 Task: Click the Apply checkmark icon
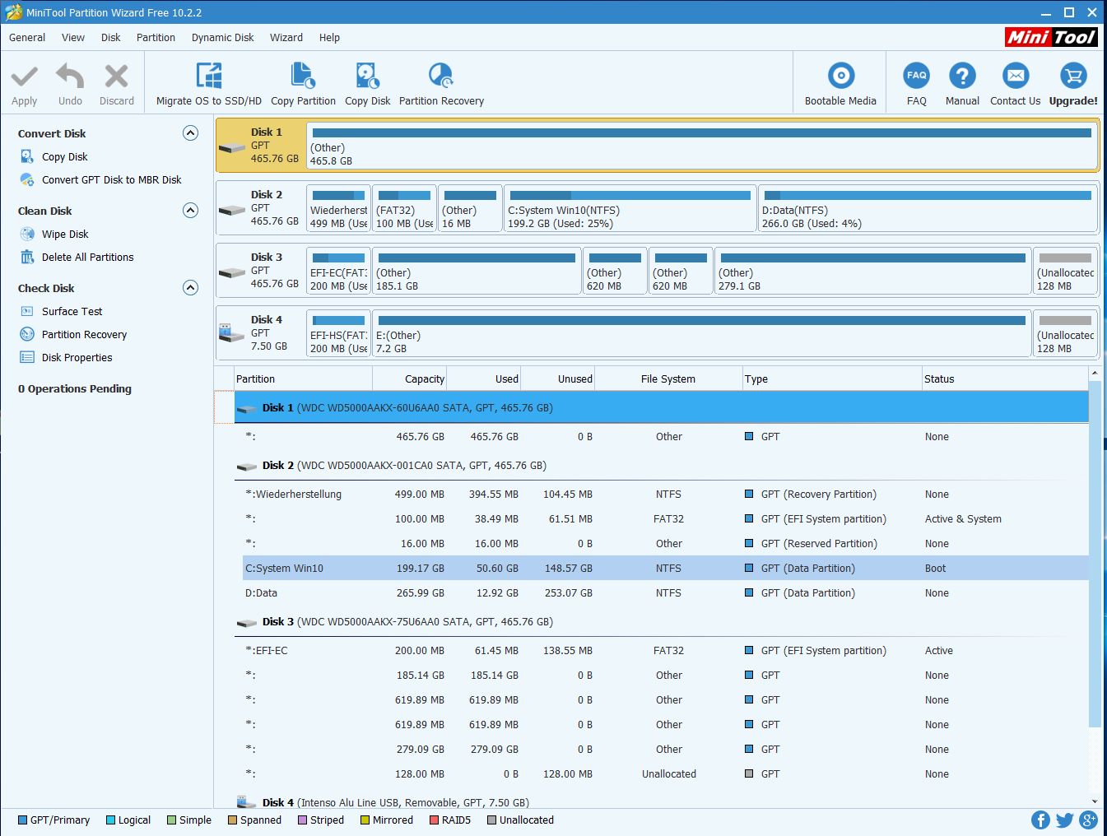pos(25,77)
